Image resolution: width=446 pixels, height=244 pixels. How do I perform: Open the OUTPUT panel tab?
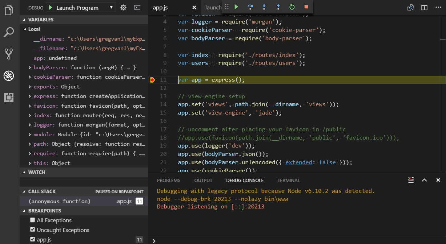point(203,180)
